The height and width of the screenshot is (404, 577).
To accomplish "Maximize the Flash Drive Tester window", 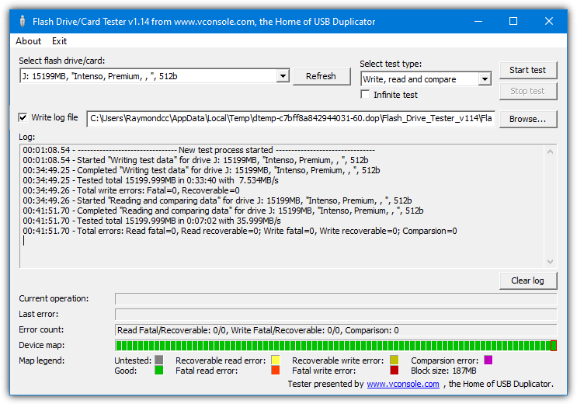I will click(x=513, y=21).
